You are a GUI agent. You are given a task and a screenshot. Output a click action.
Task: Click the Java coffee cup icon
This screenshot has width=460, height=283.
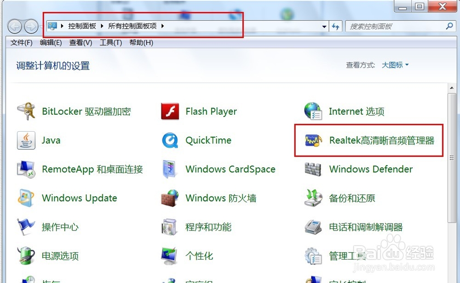click(x=26, y=140)
